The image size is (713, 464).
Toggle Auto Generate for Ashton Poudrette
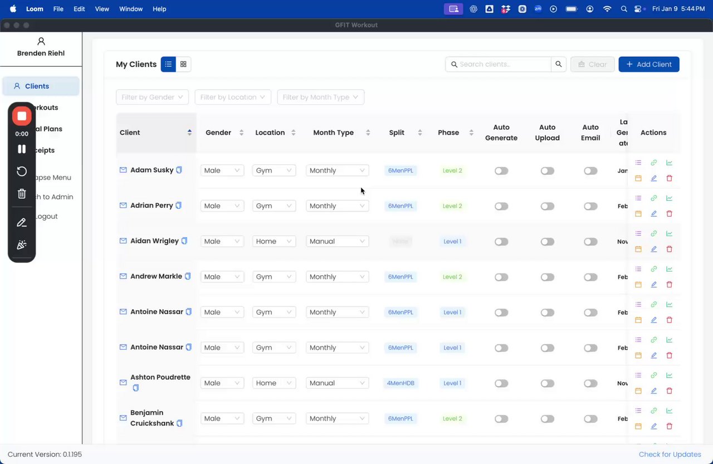pos(501,383)
